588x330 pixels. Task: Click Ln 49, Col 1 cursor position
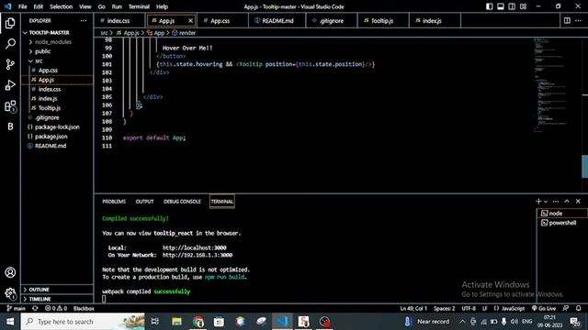coord(413,308)
